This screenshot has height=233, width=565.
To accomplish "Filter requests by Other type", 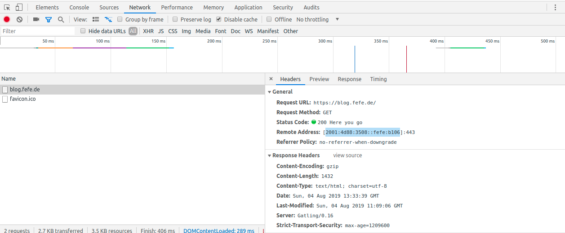I will click(291, 31).
